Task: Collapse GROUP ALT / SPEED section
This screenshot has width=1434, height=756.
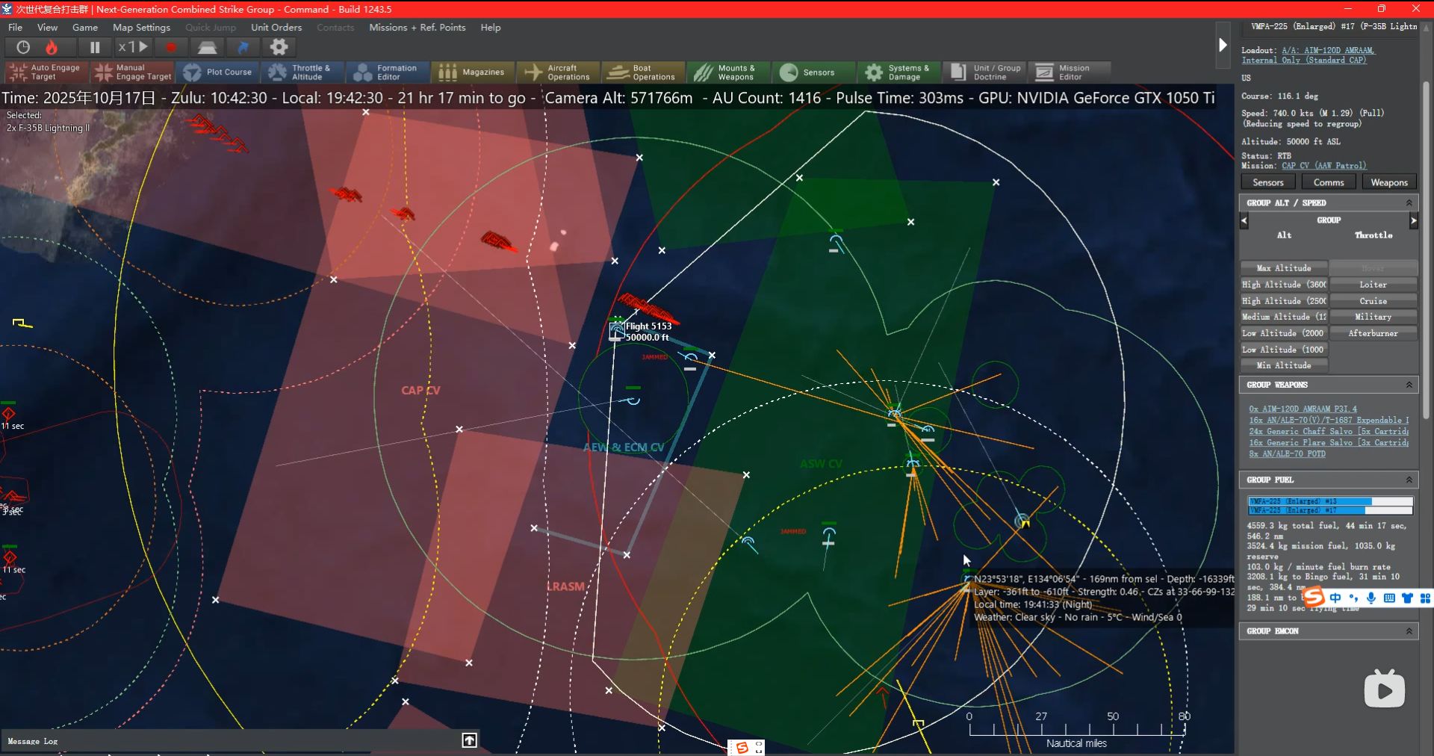Action: (x=1409, y=203)
